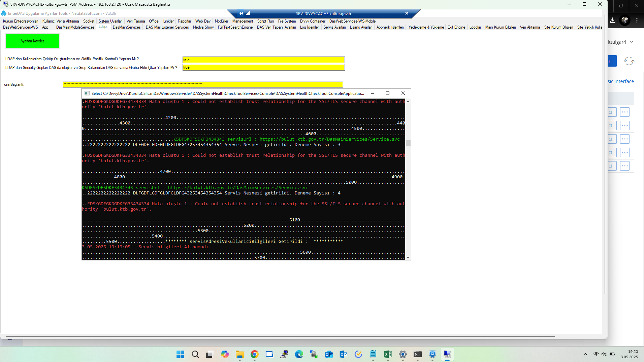Open first row's three-dots options menu

click(x=624, y=112)
